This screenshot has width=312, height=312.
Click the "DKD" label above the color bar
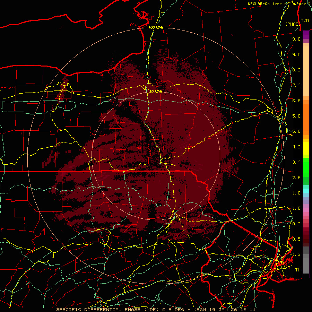(x=305, y=21)
